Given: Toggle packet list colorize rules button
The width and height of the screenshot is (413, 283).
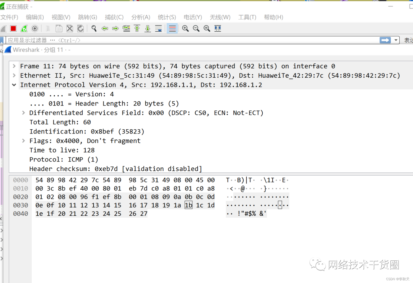Looking at the screenshot, I should point(172,28).
